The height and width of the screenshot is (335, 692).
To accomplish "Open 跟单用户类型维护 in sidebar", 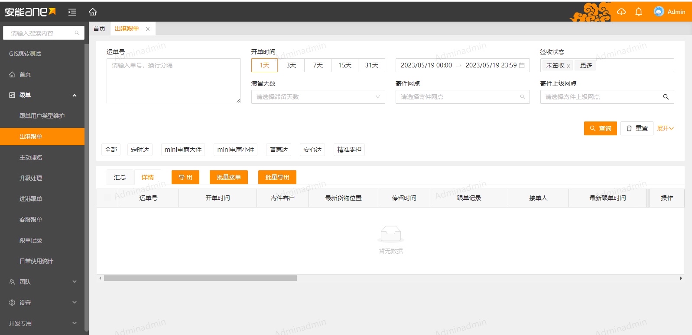I will [x=42, y=116].
